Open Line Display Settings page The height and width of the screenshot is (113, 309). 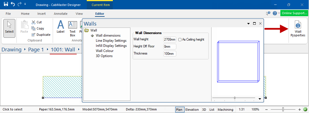coord(111,41)
